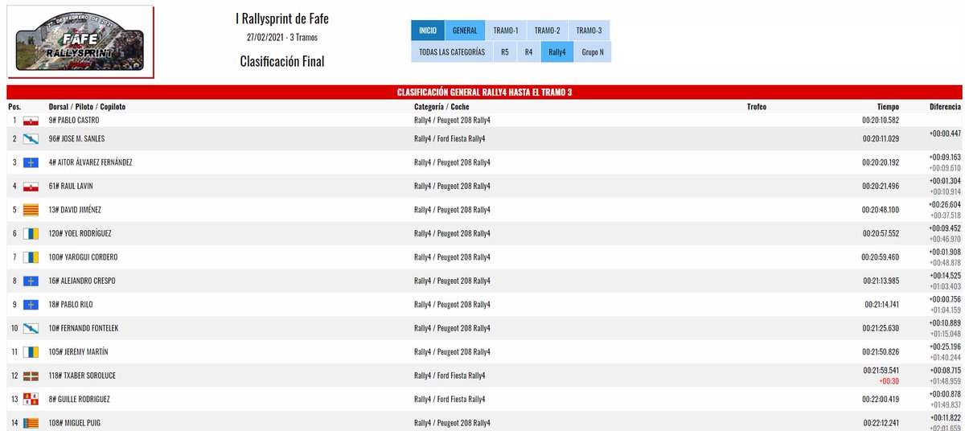The height and width of the screenshot is (431, 965).
Task: Click the flag icon for Jeremy Martín
Action: click(30, 352)
